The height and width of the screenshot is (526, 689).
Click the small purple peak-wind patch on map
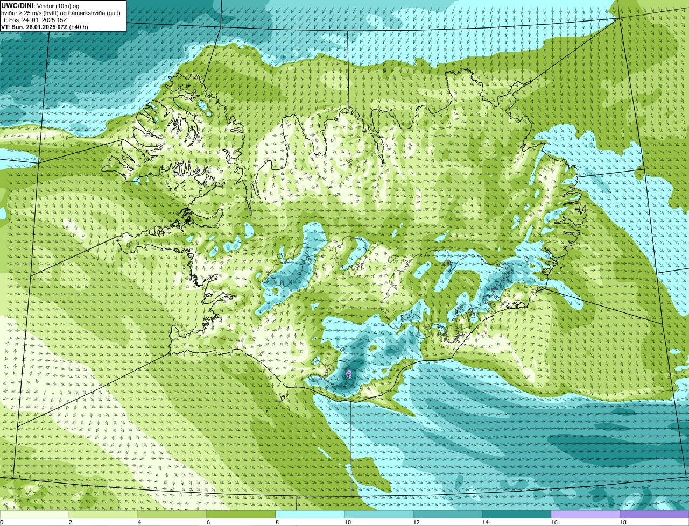pos(349,373)
